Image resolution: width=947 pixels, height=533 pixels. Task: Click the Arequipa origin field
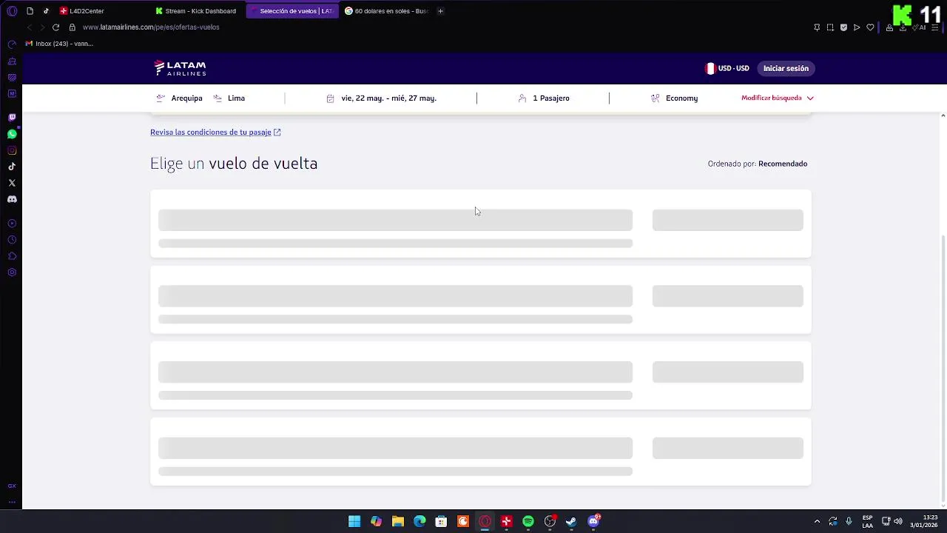pyautogui.click(x=180, y=98)
